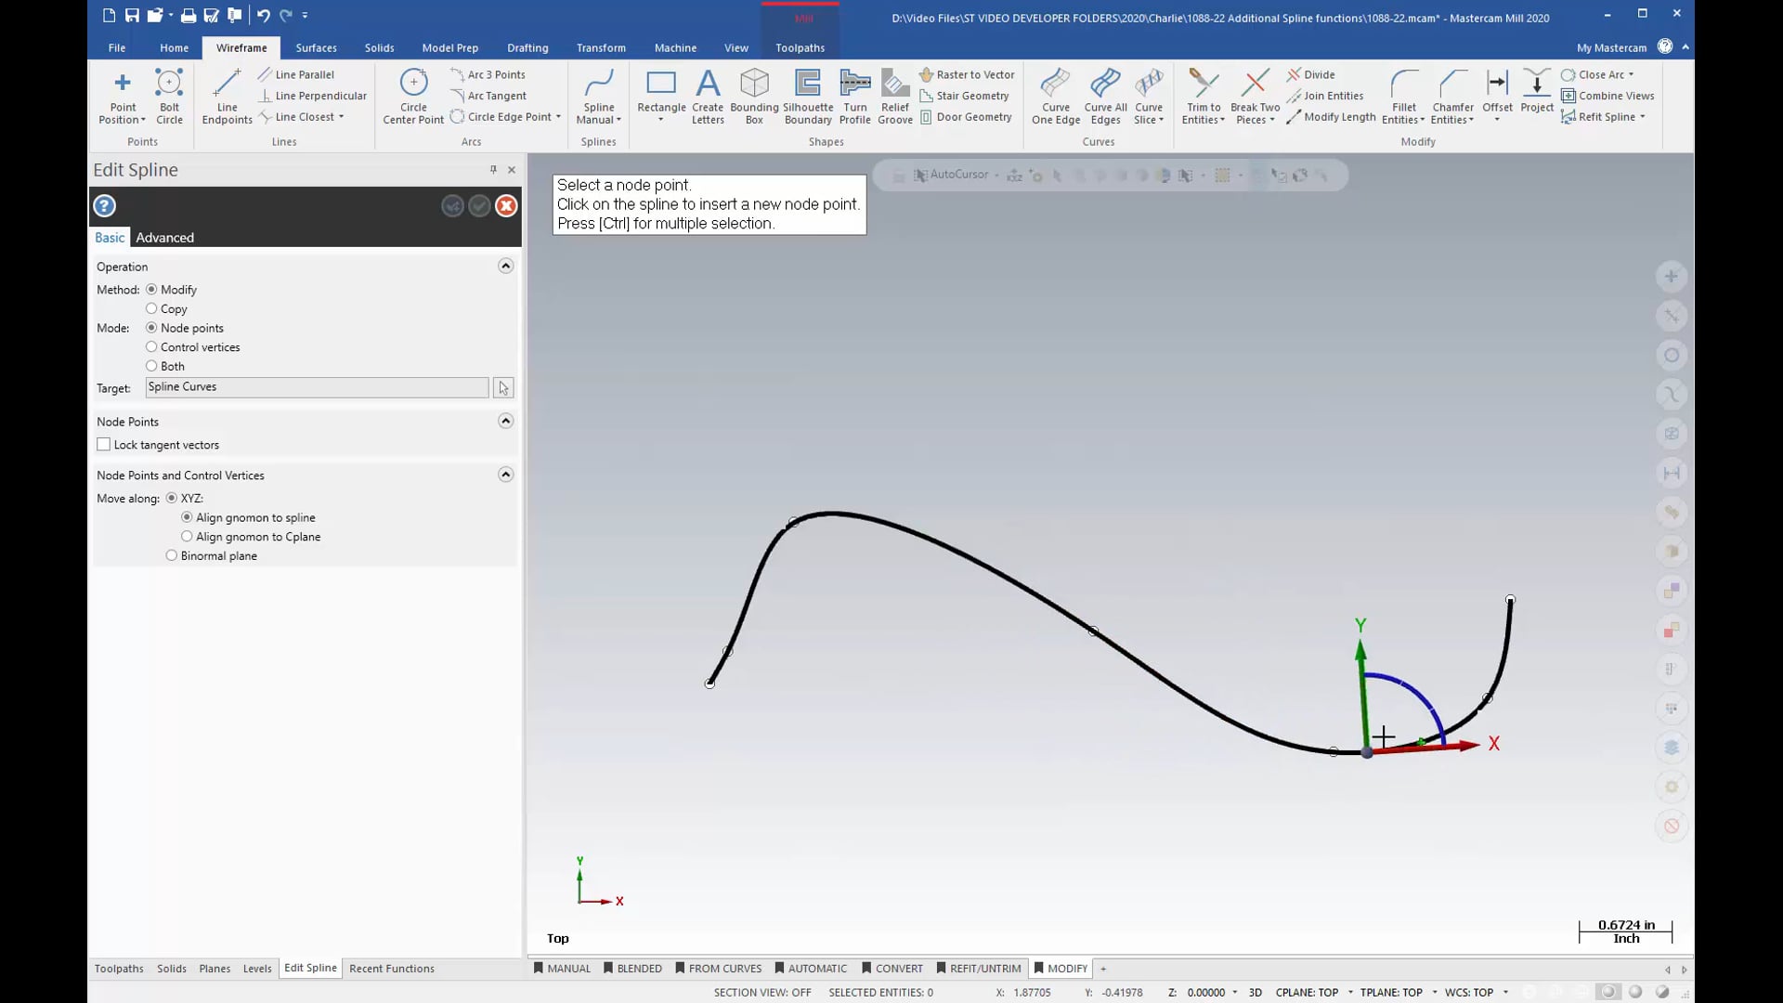Image resolution: width=1783 pixels, height=1003 pixels.
Task: Select Circle Center Point tool
Action: [x=413, y=96]
